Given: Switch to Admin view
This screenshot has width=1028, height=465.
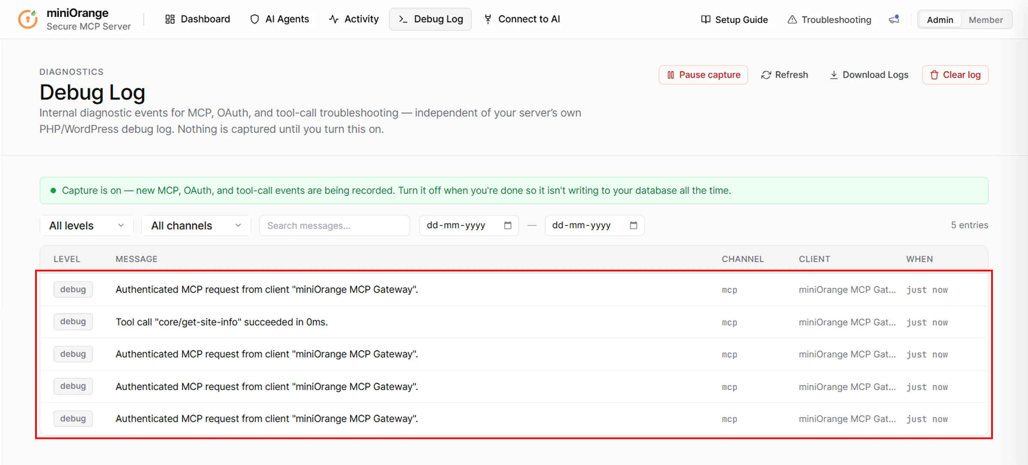Looking at the screenshot, I should 940,20.
